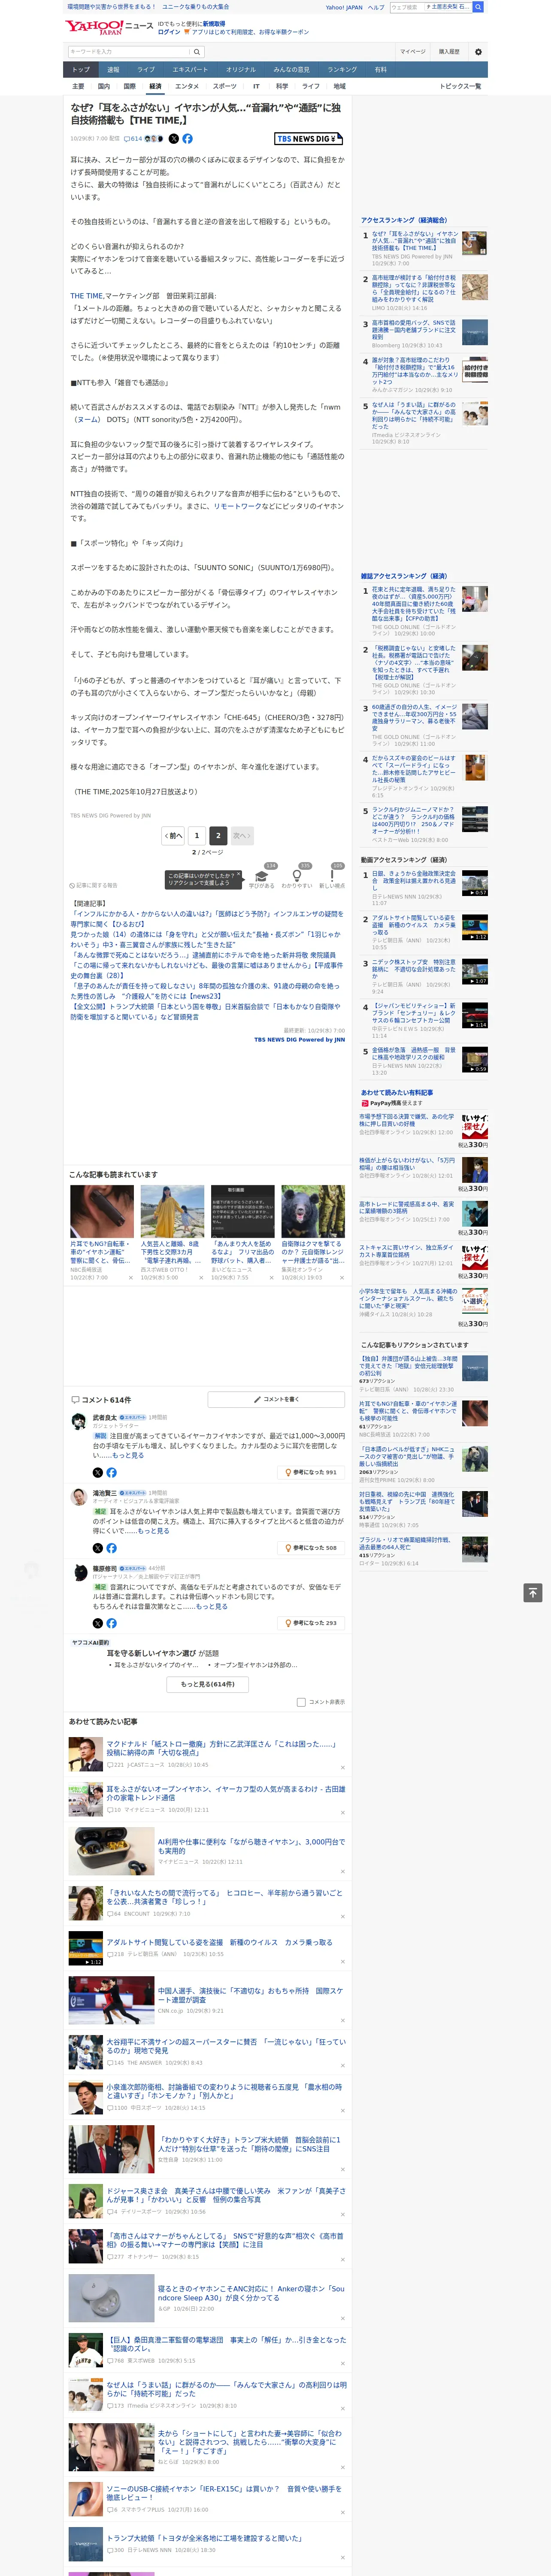Toggle the コメント非表示 checkbox
The height and width of the screenshot is (2576, 551).
pos(301,1701)
